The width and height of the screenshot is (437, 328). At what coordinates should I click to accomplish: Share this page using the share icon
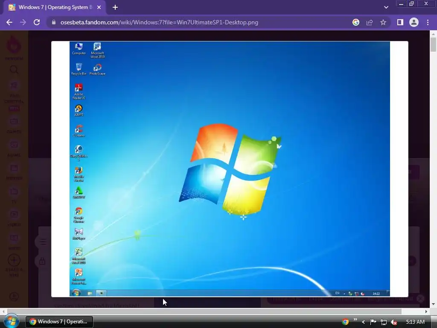pos(370,22)
